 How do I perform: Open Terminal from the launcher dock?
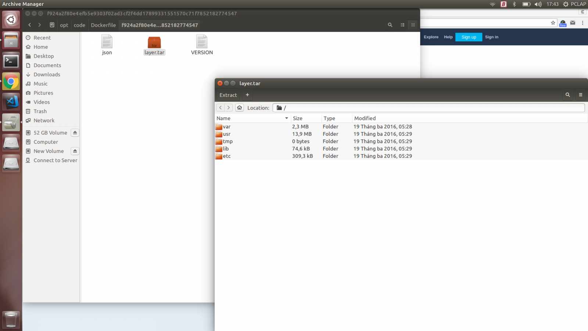11,61
